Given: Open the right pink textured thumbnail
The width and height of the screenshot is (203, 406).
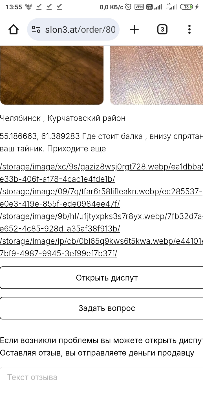Looking at the screenshot, I should 156,75.
